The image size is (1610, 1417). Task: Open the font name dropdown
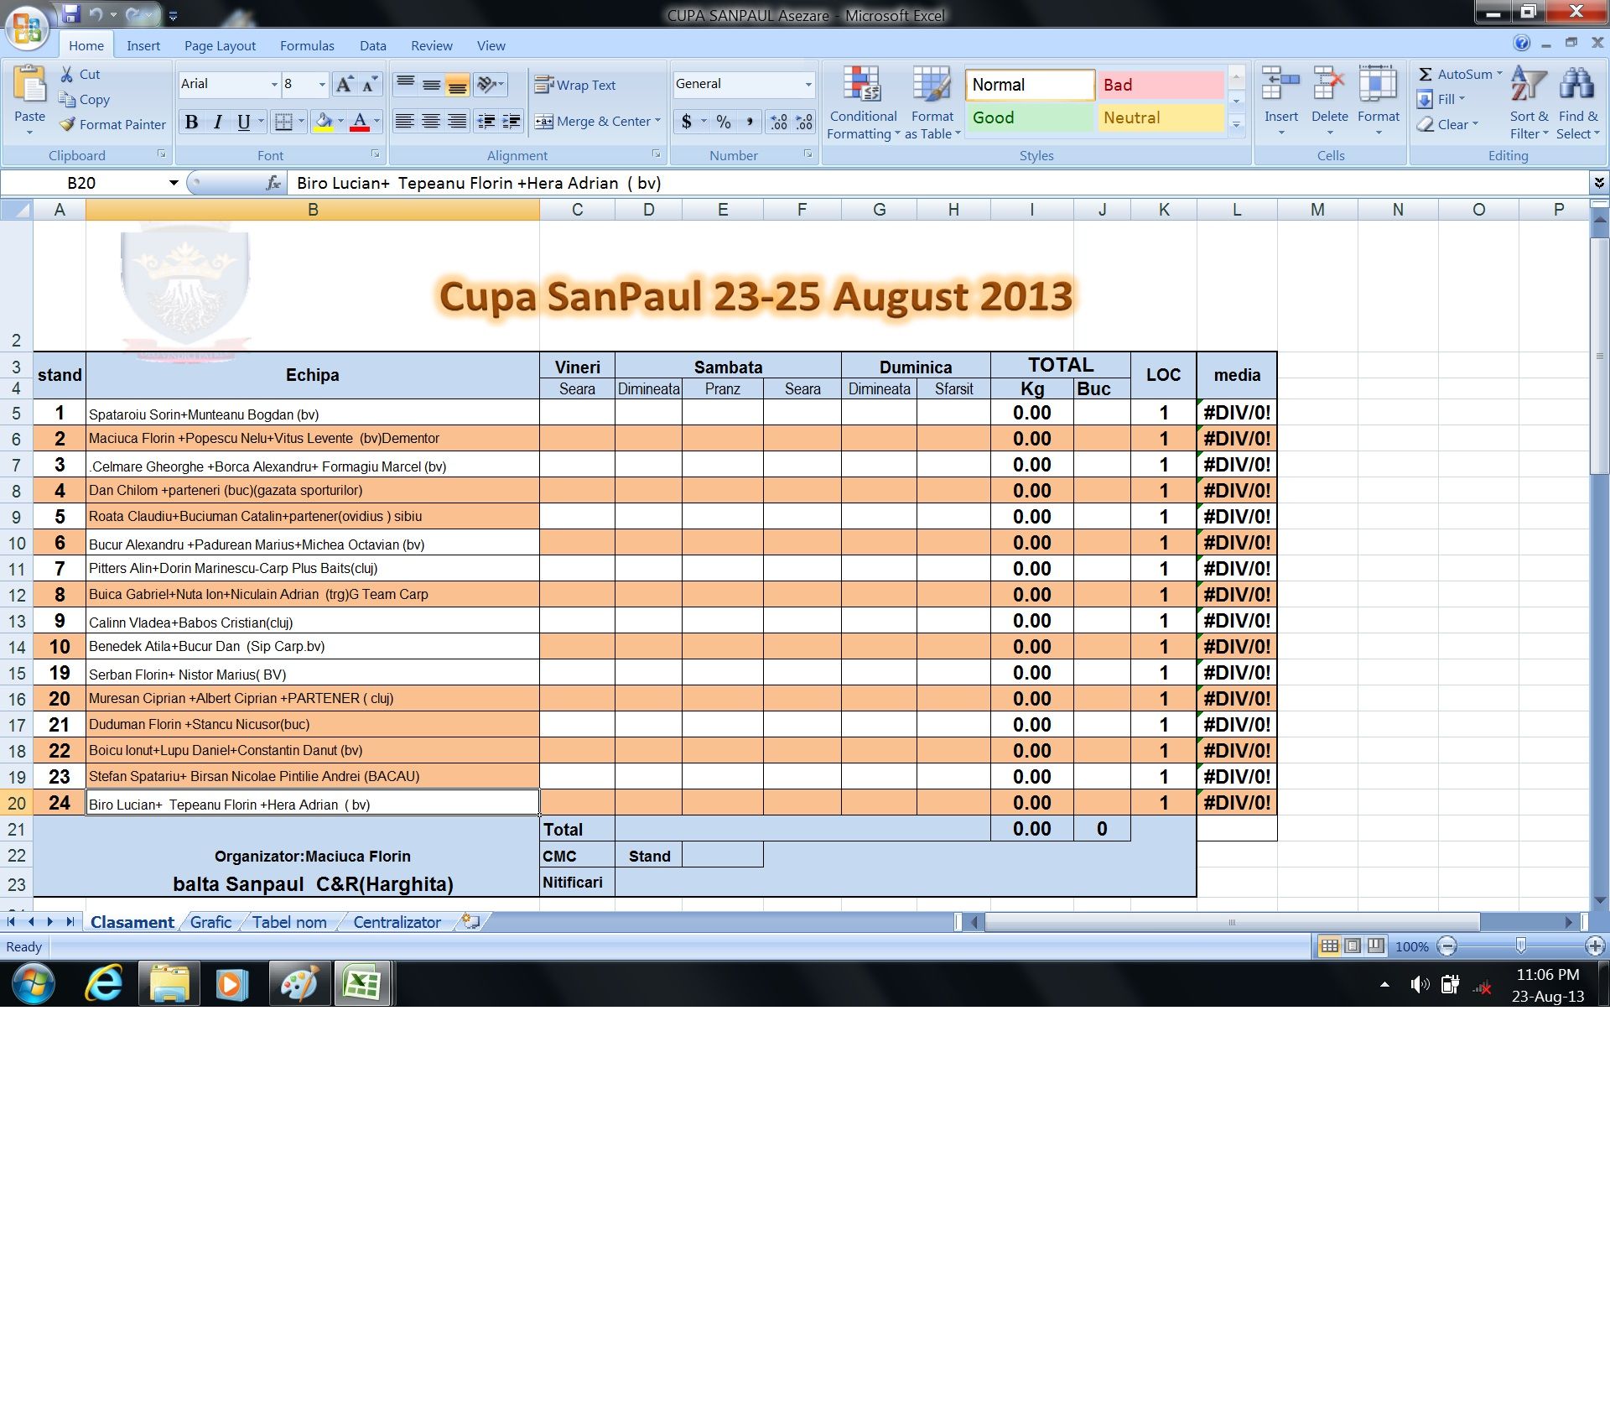click(273, 84)
